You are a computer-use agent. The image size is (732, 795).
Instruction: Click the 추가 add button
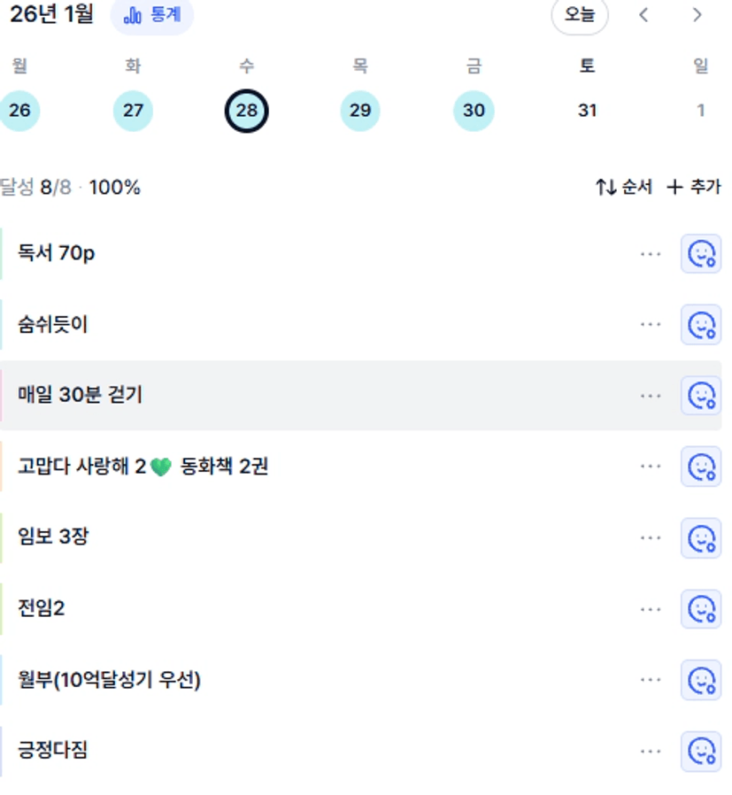(694, 187)
